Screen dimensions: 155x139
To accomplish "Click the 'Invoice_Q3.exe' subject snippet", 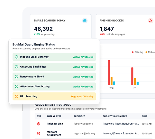I will [x=121, y=133].
